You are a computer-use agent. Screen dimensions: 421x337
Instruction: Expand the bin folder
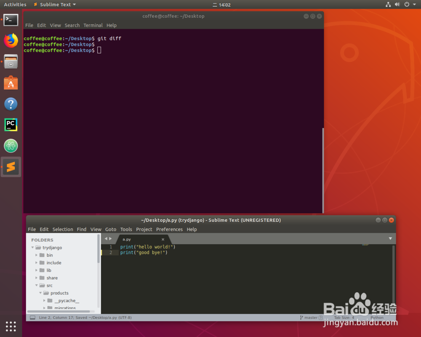[x=36, y=255]
